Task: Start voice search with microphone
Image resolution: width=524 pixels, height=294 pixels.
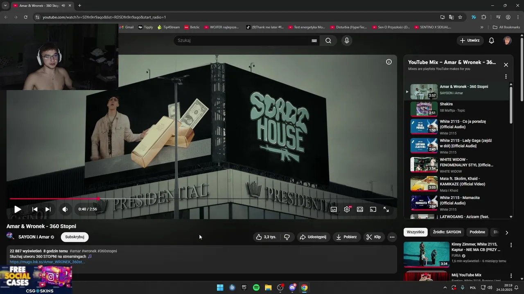Action: coord(347,40)
